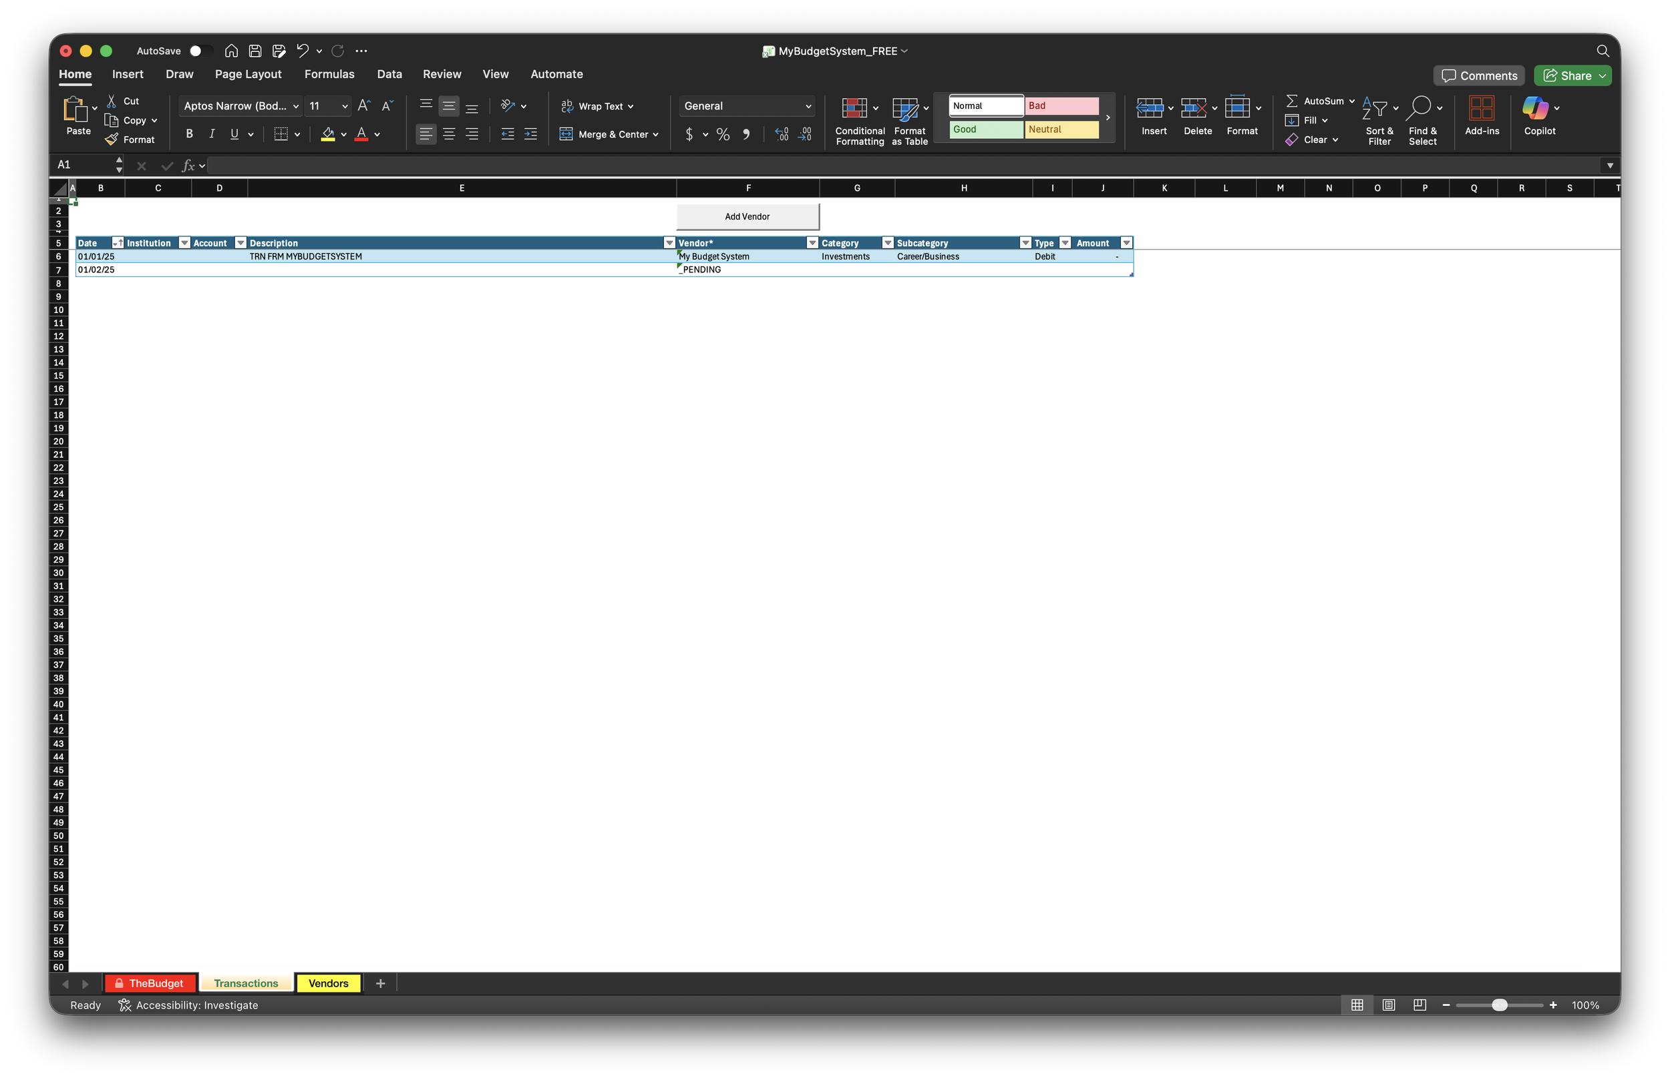The image size is (1670, 1080).
Task: Click the Share button
Action: coord(1572,75)
